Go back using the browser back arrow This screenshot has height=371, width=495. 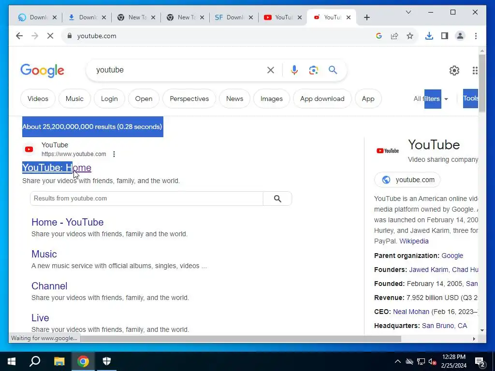tap(19, 36)
